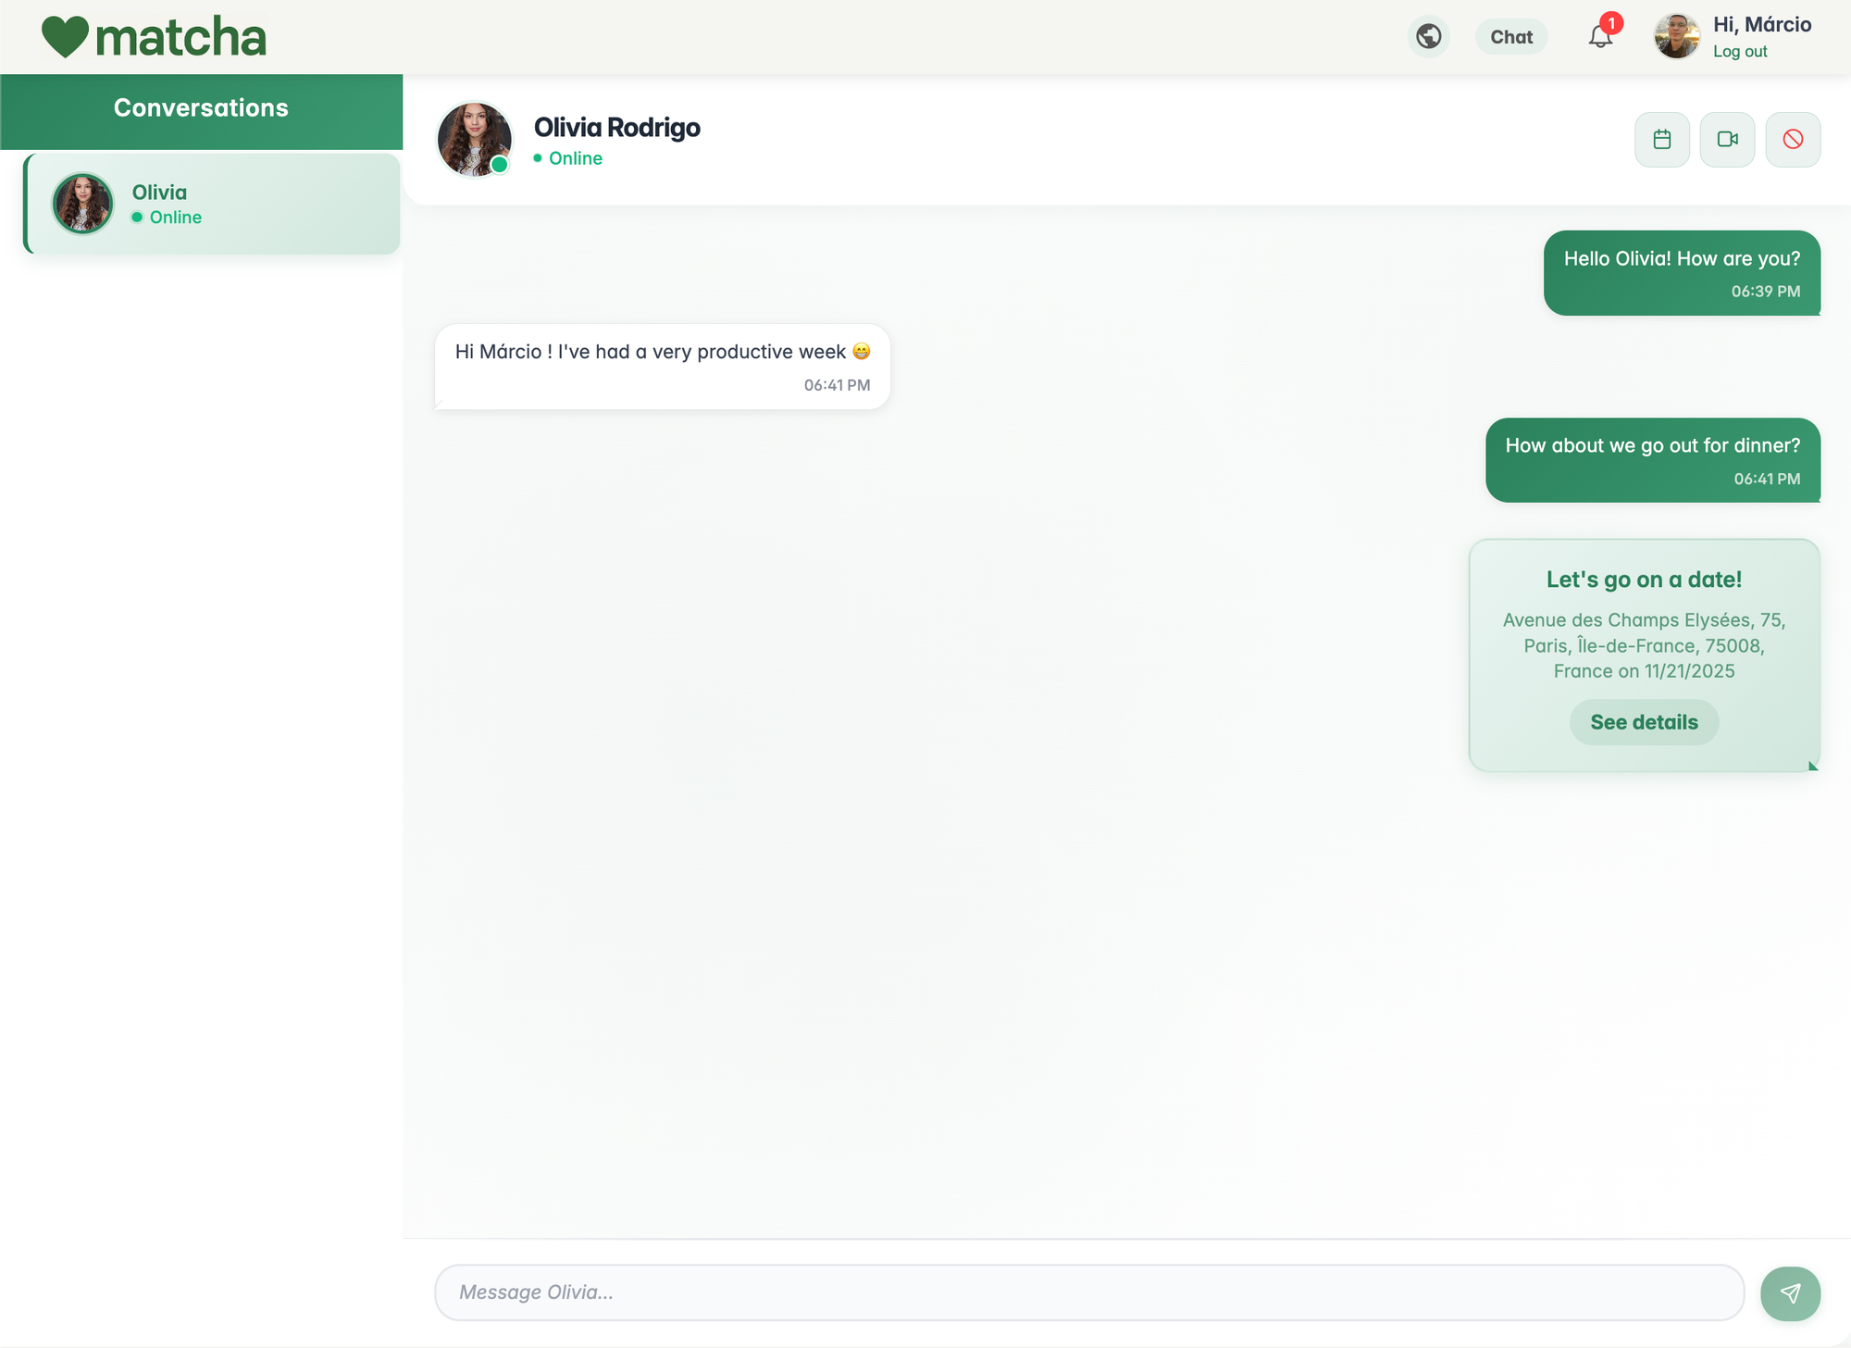Click the globe browse icon

pyautogui.click(x=1428, y=37)
